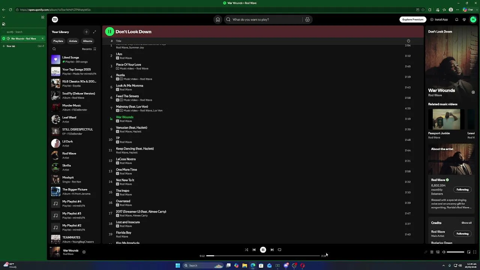The image size is (480, 270).
Task: Click the Windows taskbar Search box
Action: coord(203,265)
